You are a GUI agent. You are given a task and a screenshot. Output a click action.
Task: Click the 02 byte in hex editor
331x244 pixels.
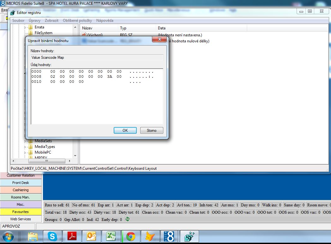52,76
